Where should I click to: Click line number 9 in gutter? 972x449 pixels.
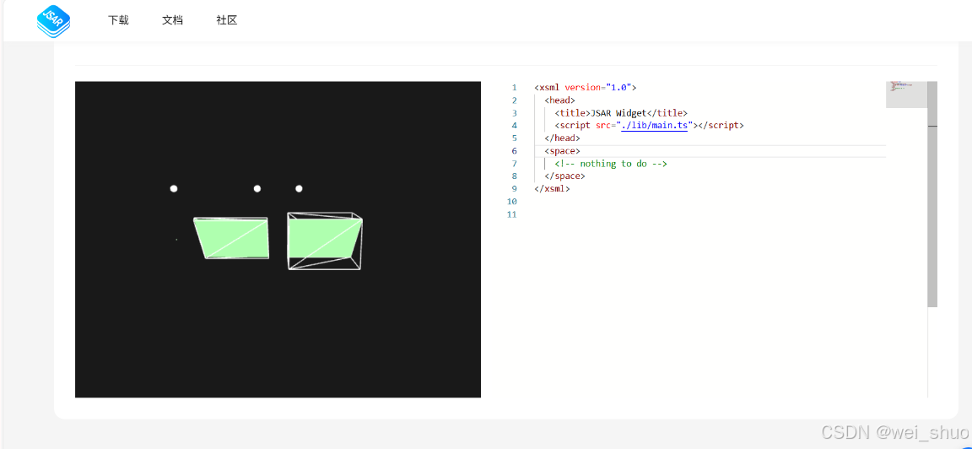tap(514, 188)
